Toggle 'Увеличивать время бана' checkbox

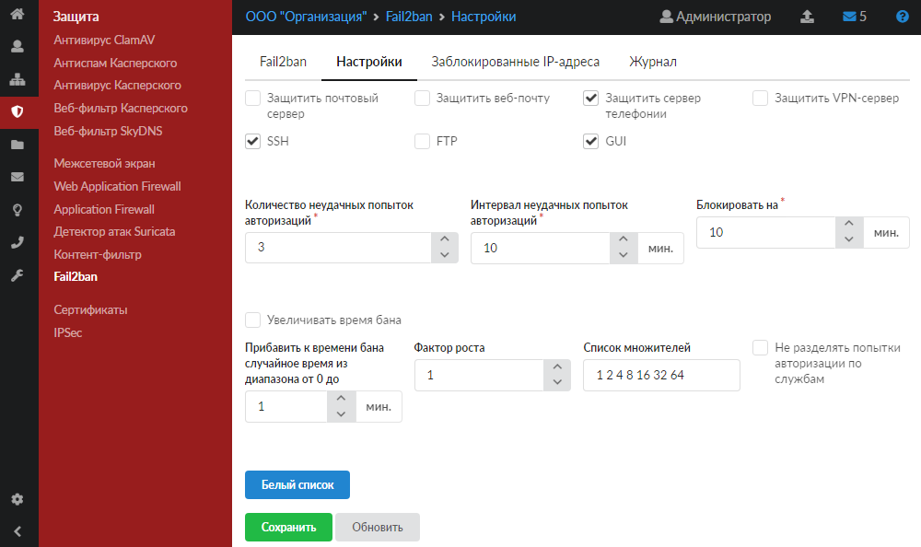[252, 321]
